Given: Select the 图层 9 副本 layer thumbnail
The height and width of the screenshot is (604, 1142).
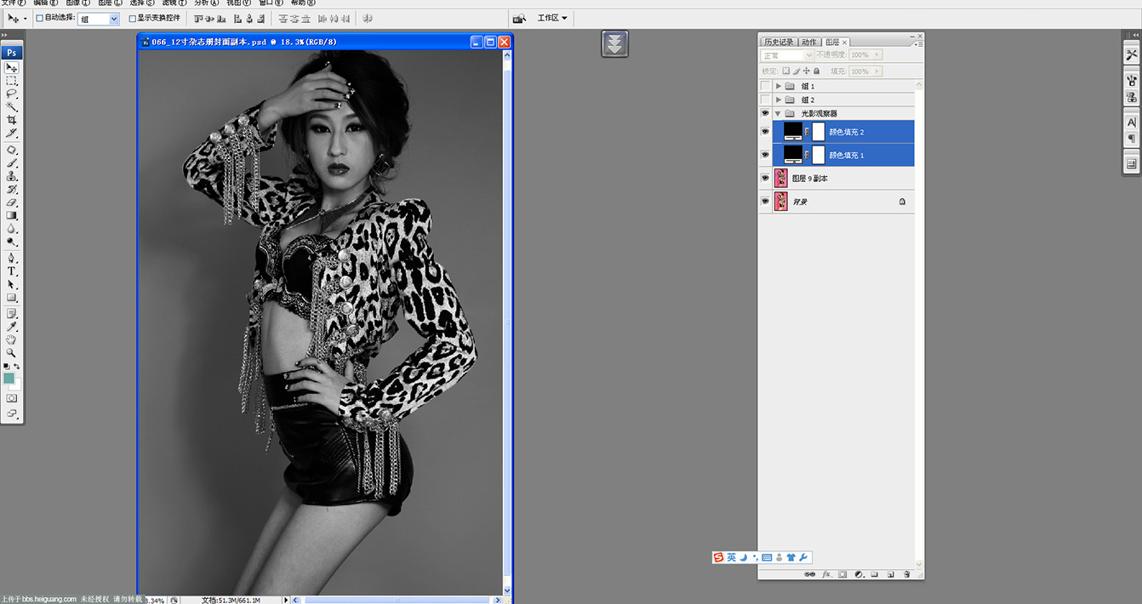Looking at the screenshot, I should point(781,178).
